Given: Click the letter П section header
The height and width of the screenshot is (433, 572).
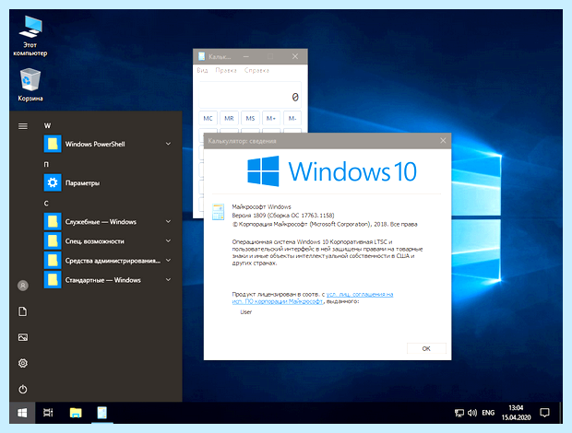Looking at the screenshot, I should (x=46, y=164).
